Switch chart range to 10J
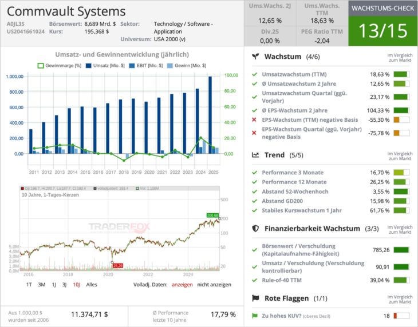Image resolution: width=418 pixels, height=327 pixels. (76, 285)
